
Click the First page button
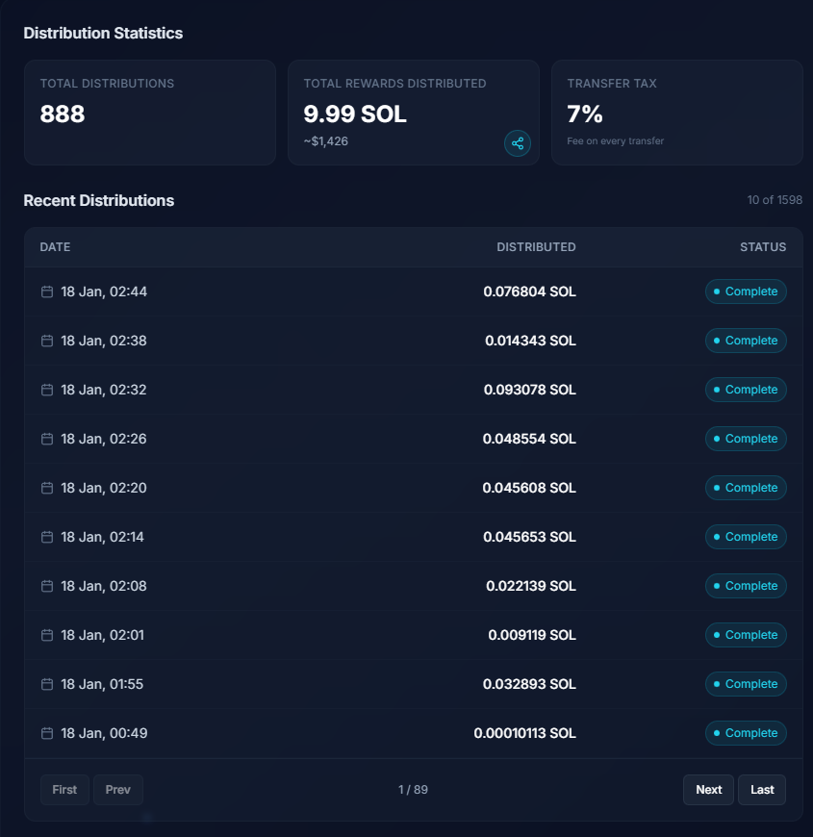pyautogui.click(x=64, y=790)
